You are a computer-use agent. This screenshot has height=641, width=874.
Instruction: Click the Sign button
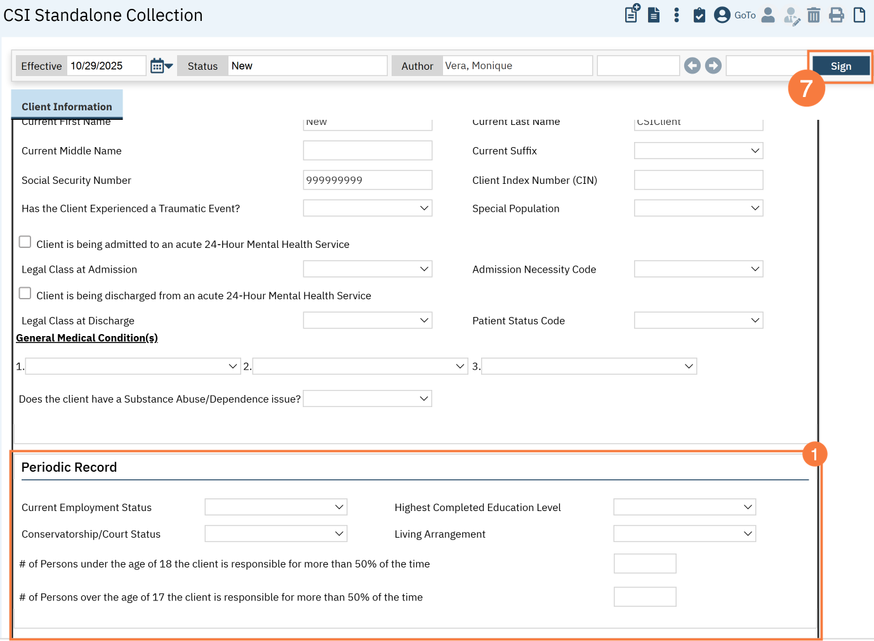[x=840, y=66]
